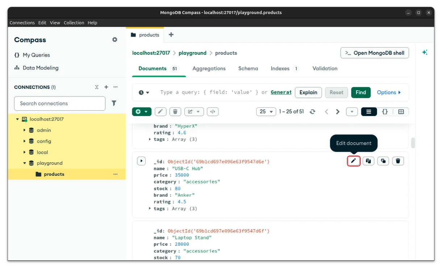Click the Open MongoDB shell button
442x269 pixels.
pyautogui.click(x=375, y=53)
